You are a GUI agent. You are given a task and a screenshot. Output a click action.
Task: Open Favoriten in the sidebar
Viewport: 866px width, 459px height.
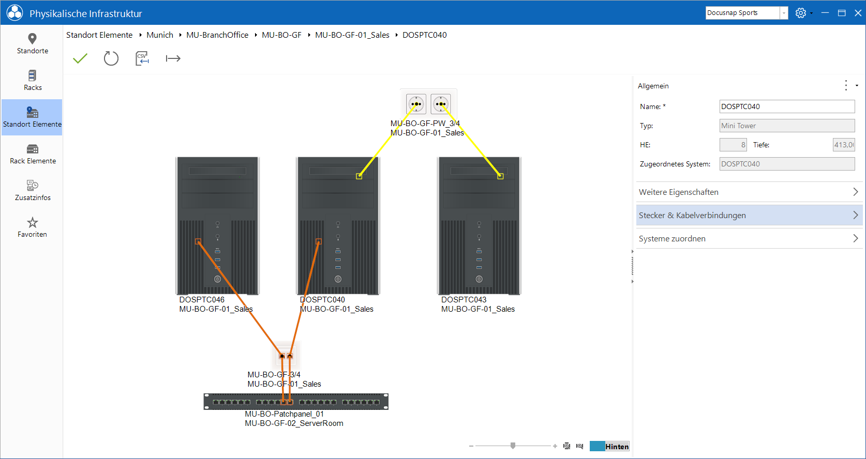(32, 227)
